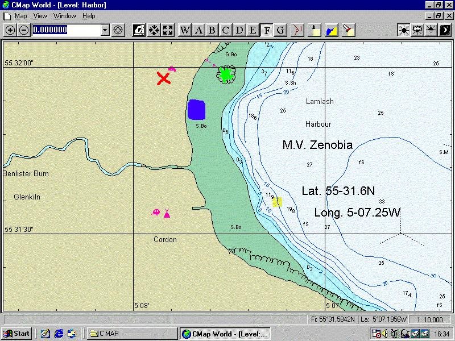This screenshot has width=455, height=341.
Task: Open the zoom value dropdown arrow
Action: coord(105,30)
